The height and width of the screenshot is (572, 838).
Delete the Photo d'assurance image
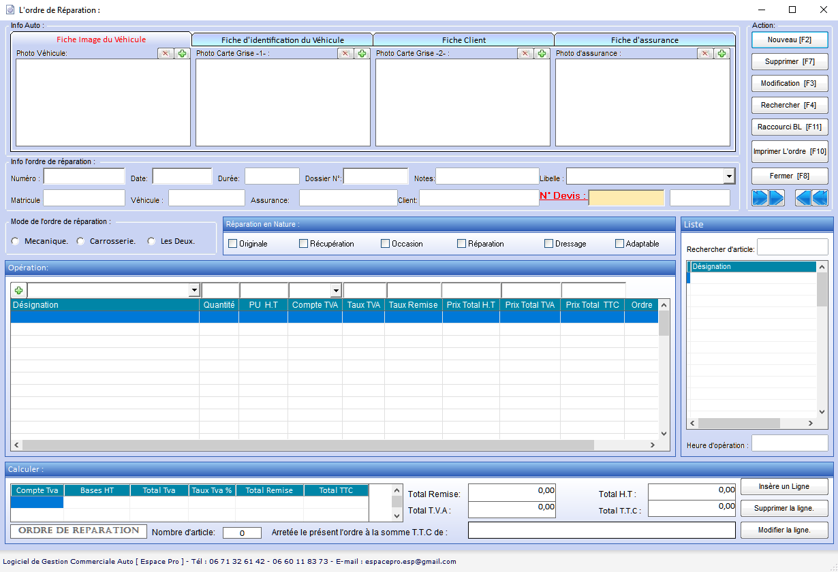(x=705, y=54)
